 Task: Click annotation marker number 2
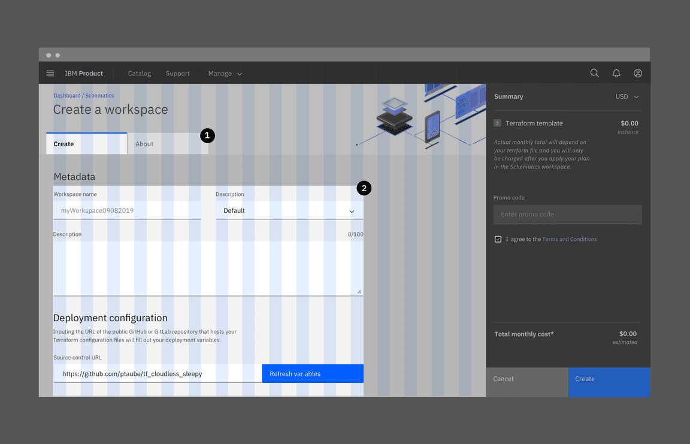click(364, 188)
